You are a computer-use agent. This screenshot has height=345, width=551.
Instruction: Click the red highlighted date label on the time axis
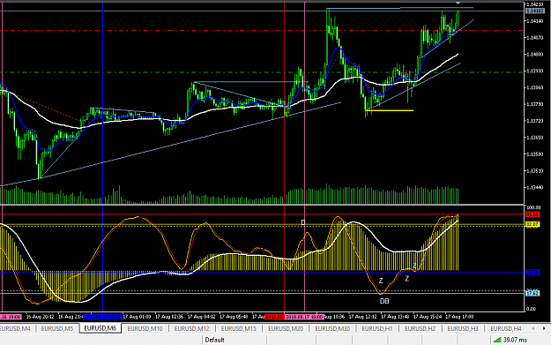(x=274, y=317)
